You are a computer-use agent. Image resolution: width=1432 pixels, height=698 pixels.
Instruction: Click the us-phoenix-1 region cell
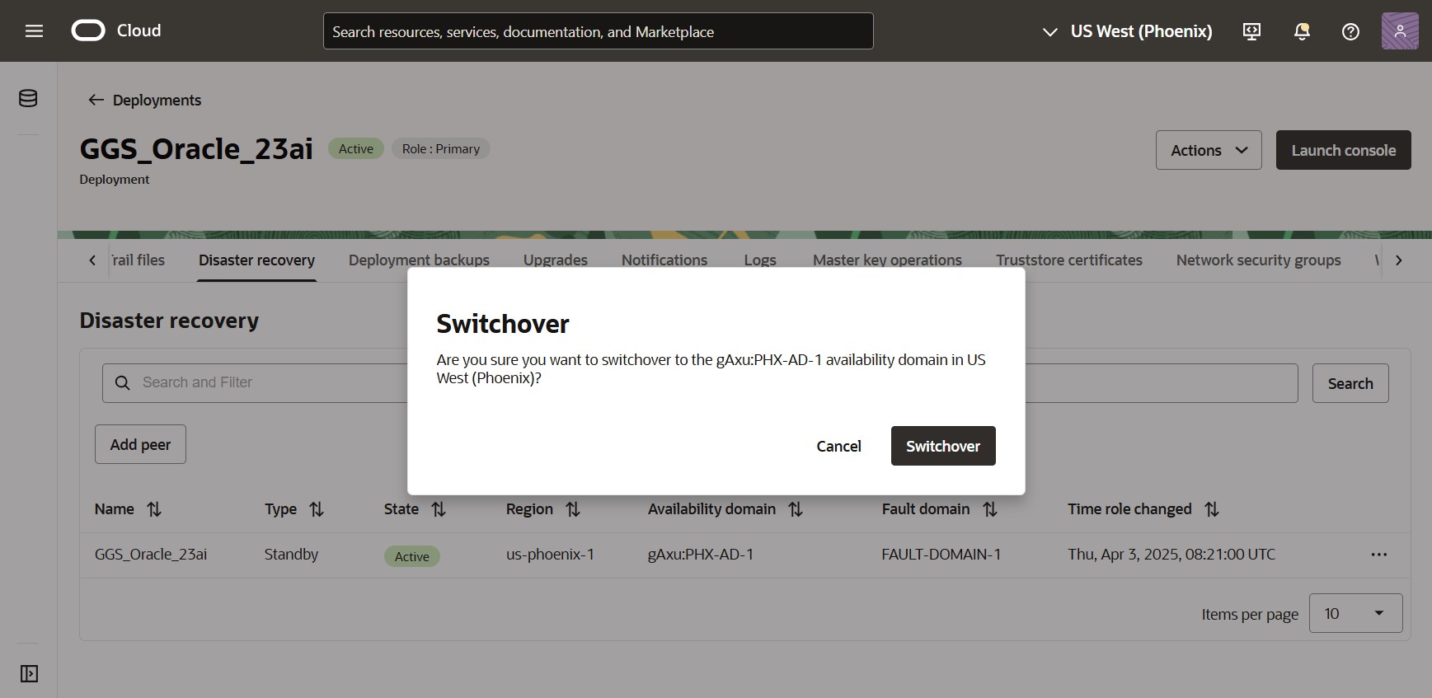(x=550, y=555)
